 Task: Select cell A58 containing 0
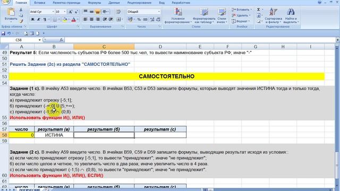pos(21,135)
